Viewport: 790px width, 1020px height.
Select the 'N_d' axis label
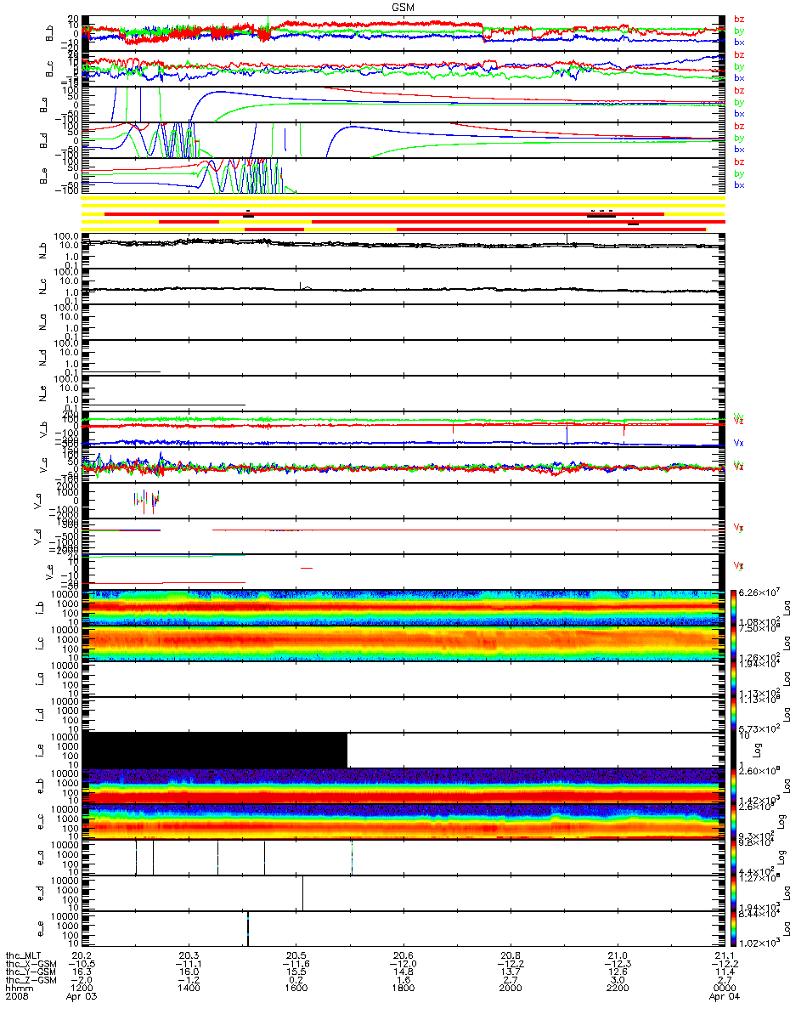pos(44,357)
